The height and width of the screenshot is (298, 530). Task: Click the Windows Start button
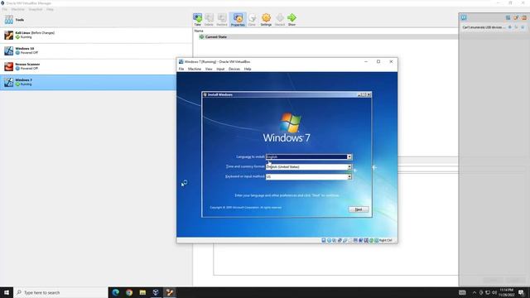(x=7, y=292)
